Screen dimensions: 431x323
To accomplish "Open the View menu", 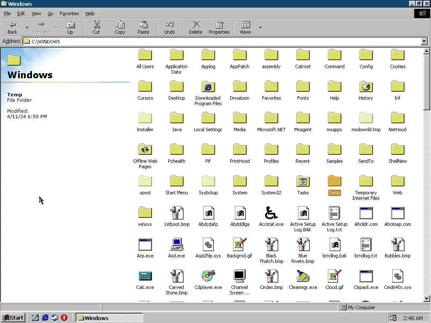I will click(36, 13).
